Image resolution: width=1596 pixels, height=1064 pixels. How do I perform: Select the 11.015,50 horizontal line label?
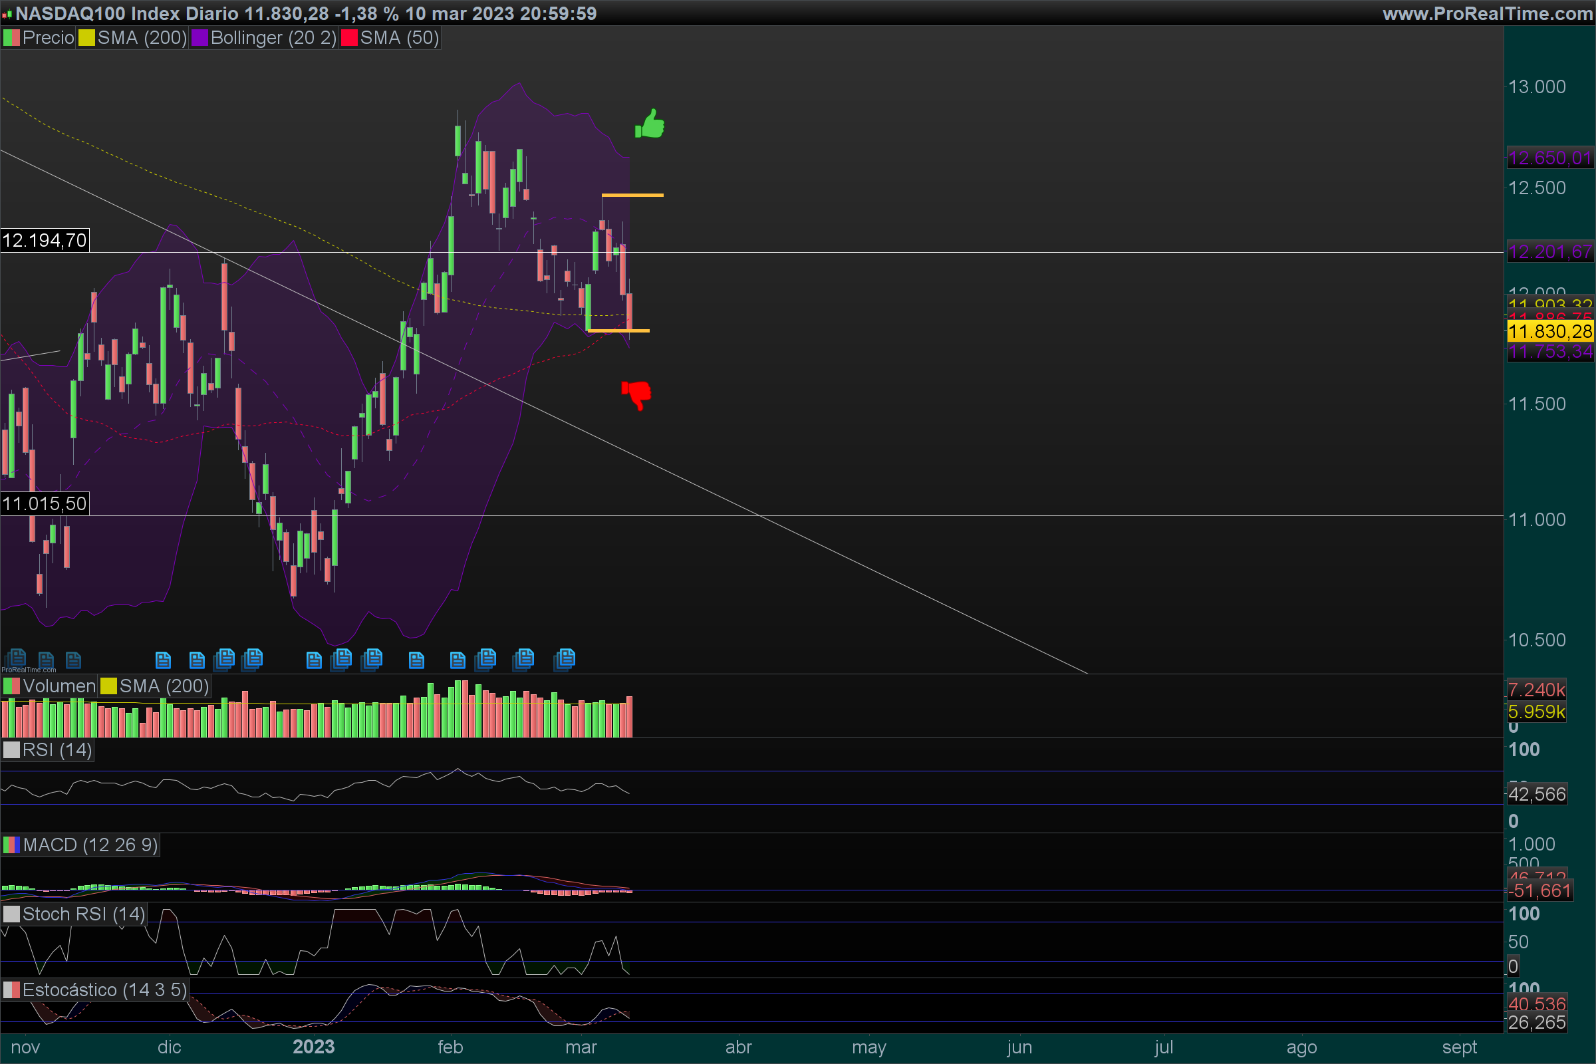click(45, 503)
